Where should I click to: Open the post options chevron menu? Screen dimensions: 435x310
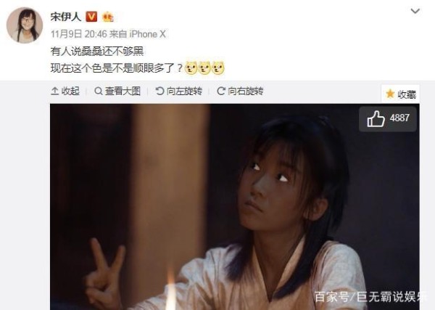point(415,11)
